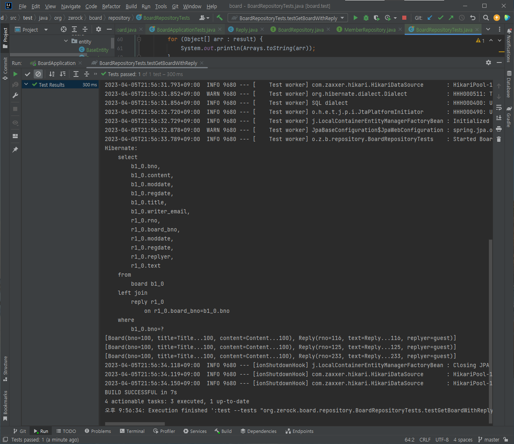The width and height of the screenshot is (514, 444).
Task: Open more run options arrow beside profiler icon
Action: [395, 18]
